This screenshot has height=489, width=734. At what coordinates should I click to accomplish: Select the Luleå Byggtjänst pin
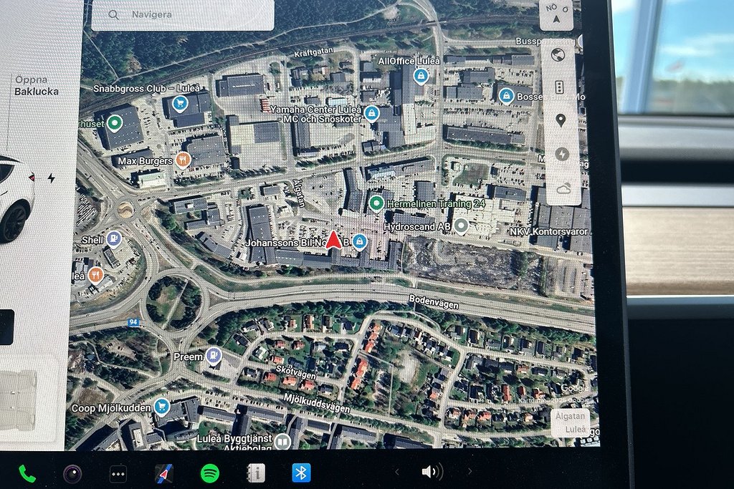point(282,441)
